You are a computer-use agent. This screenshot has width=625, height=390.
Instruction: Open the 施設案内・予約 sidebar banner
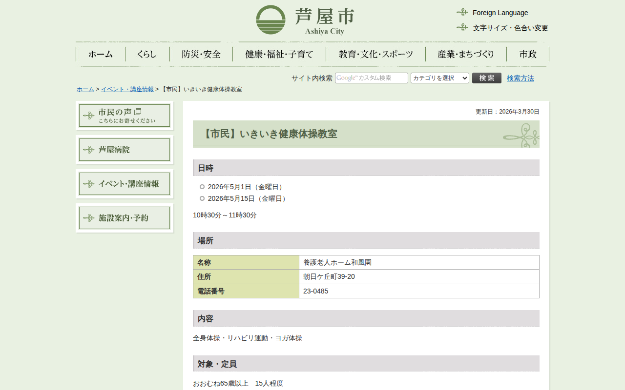click(x=125, y=218)
